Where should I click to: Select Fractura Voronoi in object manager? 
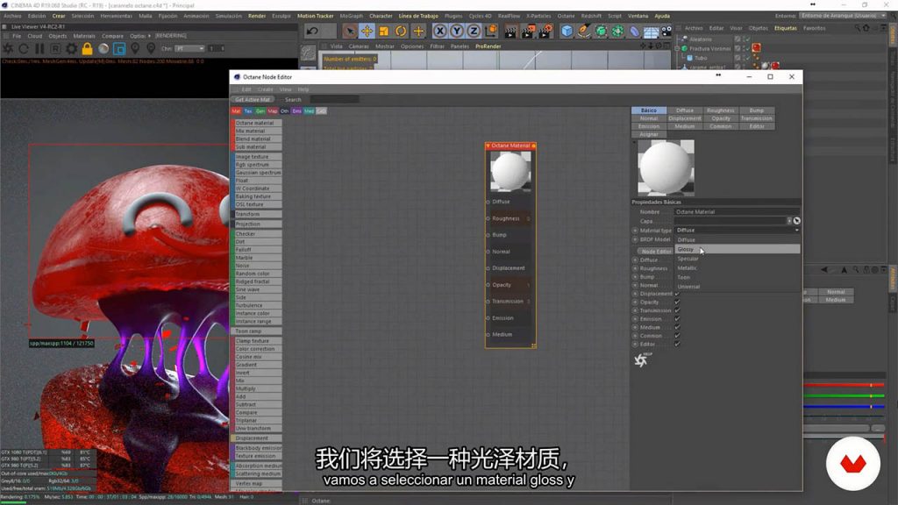tap(709, 49)
